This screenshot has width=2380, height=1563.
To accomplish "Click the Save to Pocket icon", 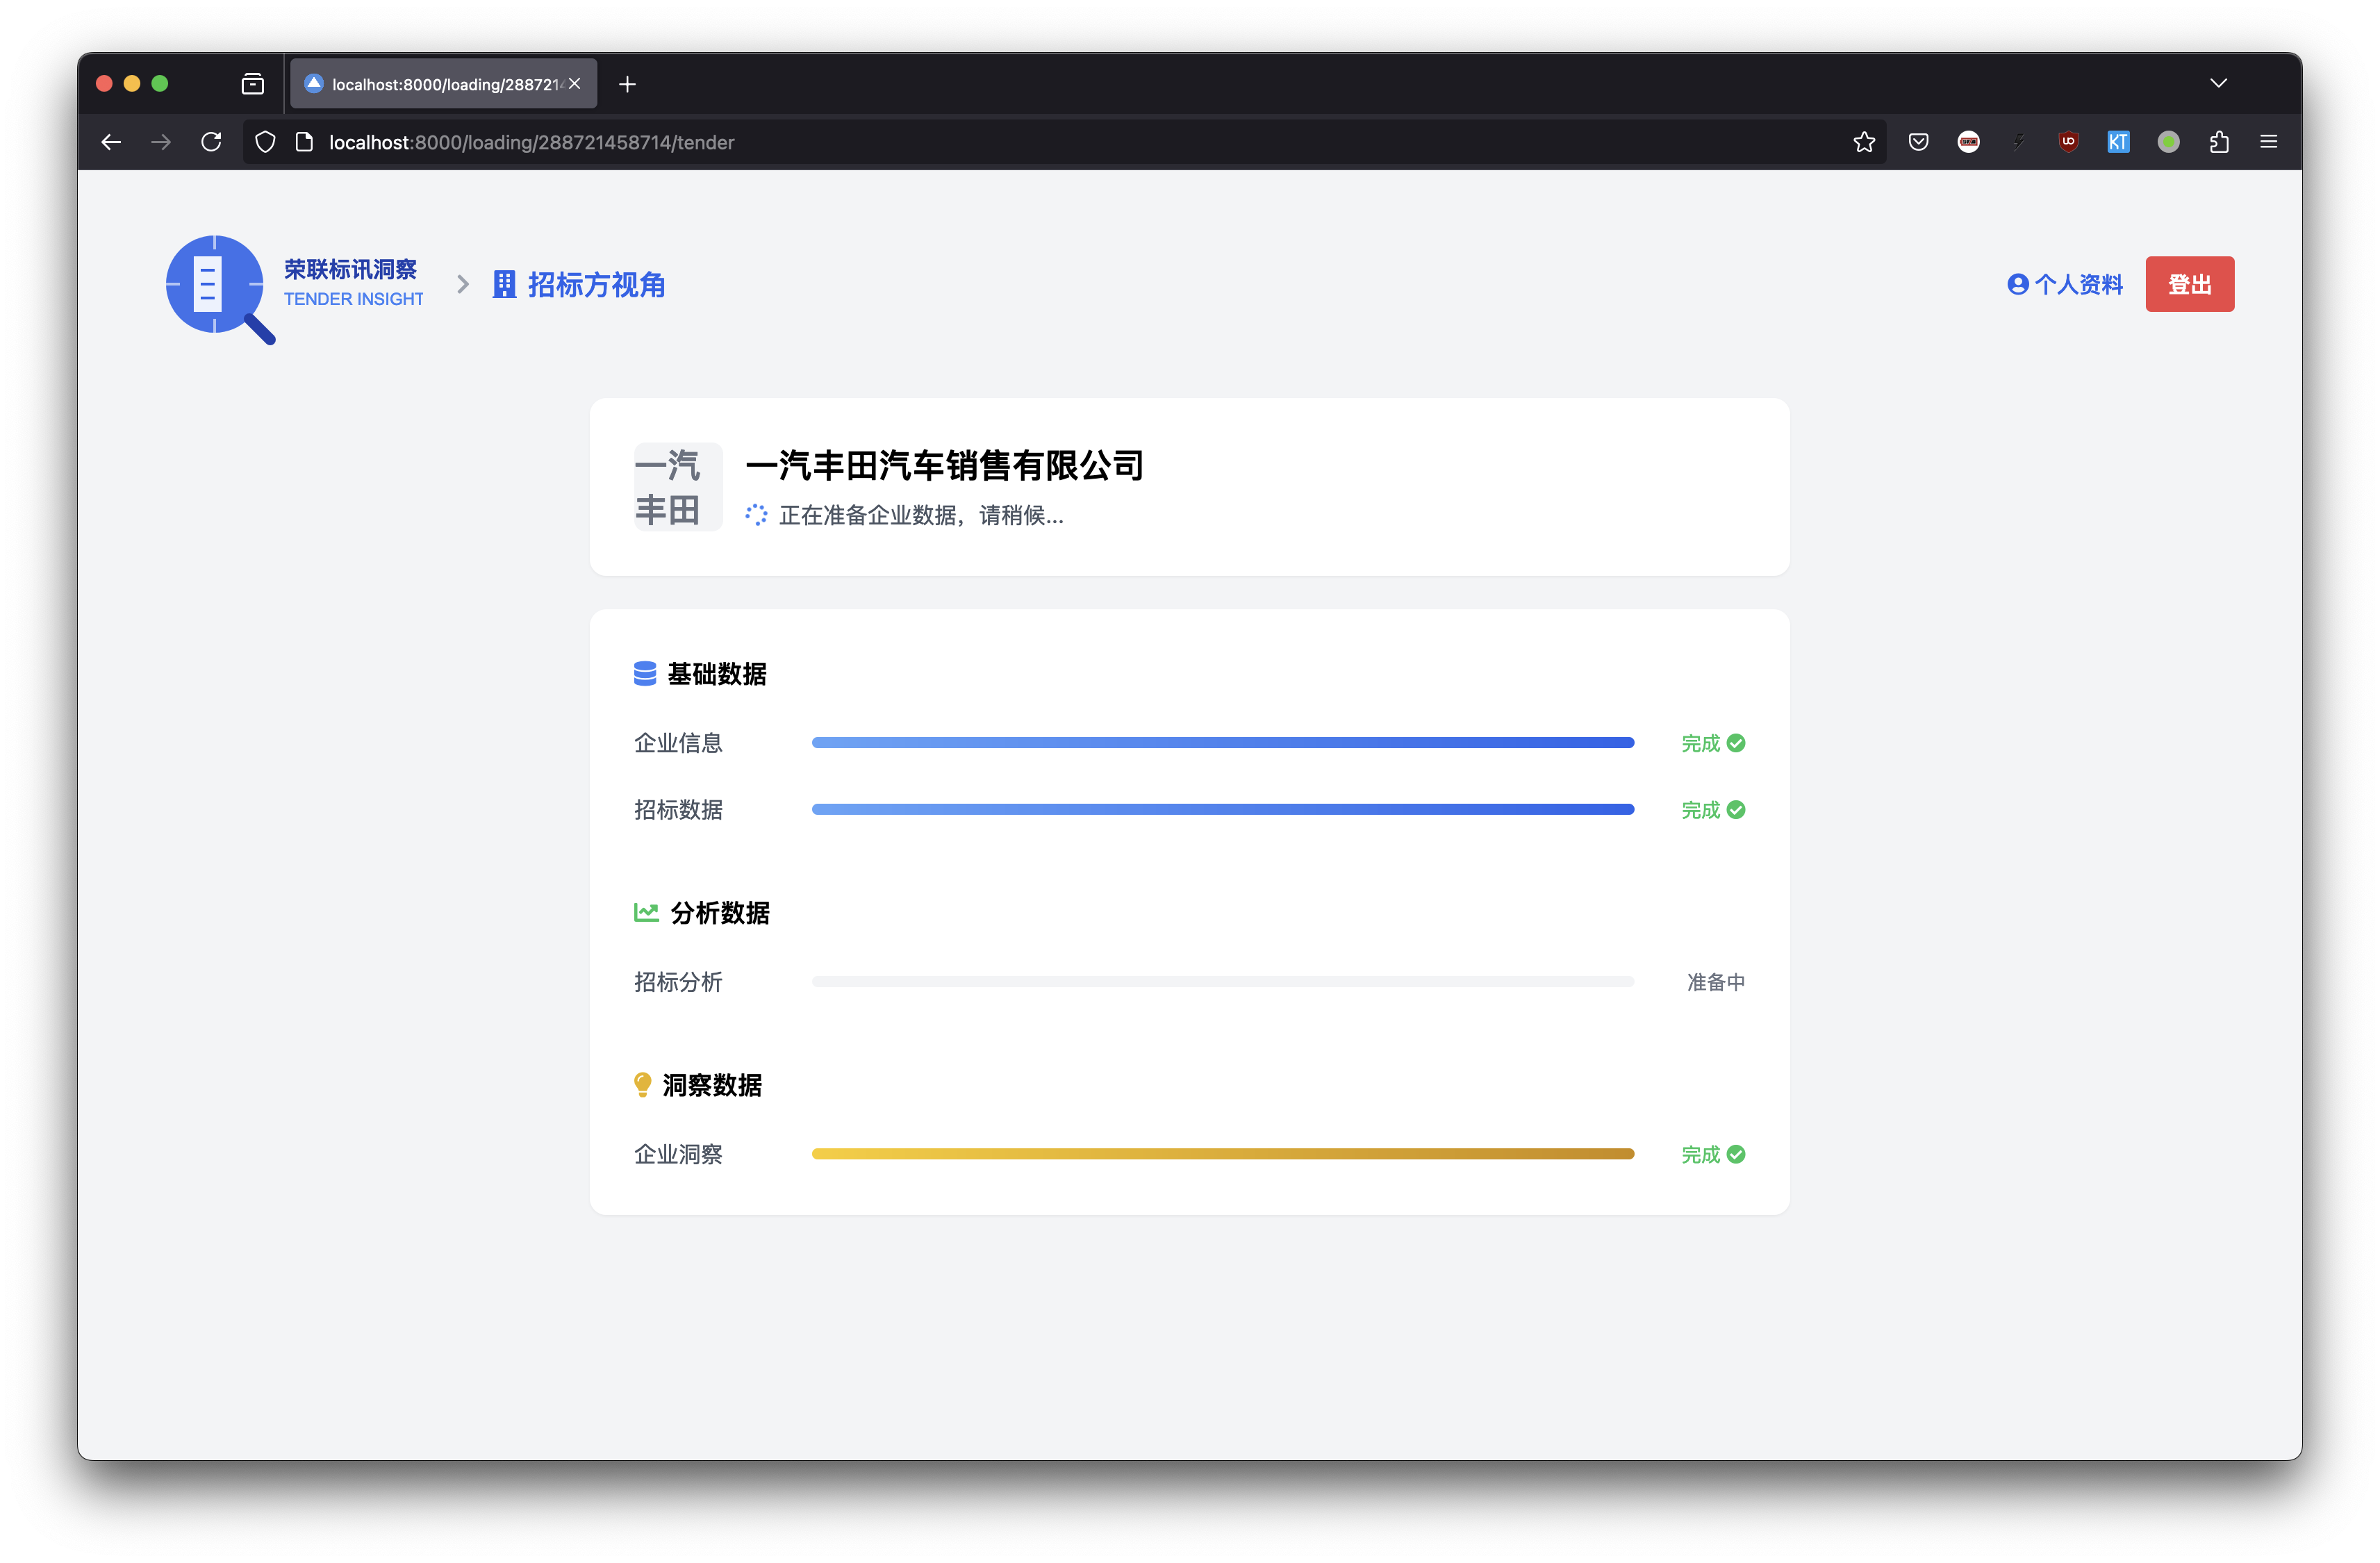I will click(1918, 142).
